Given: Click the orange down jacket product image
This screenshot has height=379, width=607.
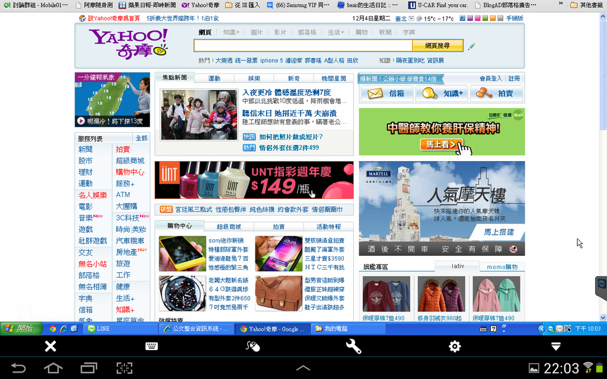Looking at the screenshot, I should point(442,294).
